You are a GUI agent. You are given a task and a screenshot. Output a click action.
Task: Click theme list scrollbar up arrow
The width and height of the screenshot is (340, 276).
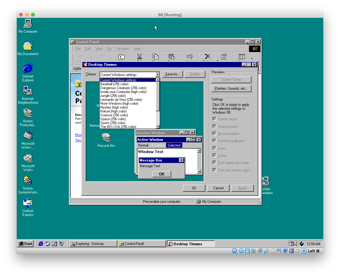click(x=158, y=80)
